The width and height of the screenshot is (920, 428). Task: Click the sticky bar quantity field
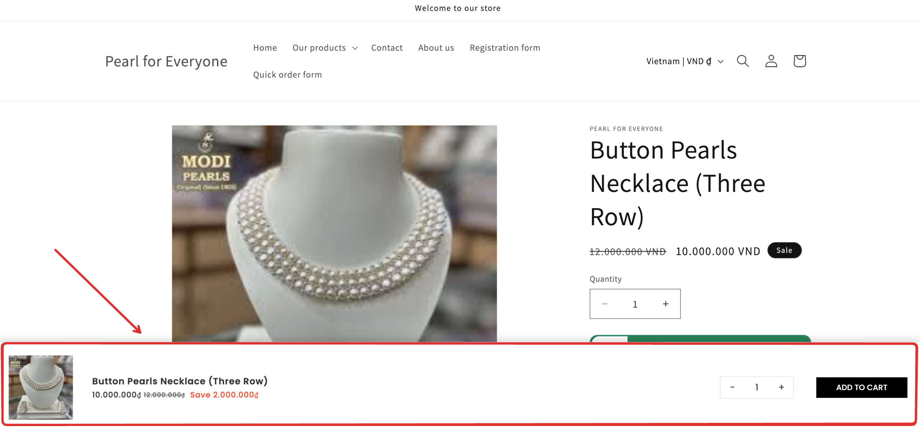tap(756, 387)
